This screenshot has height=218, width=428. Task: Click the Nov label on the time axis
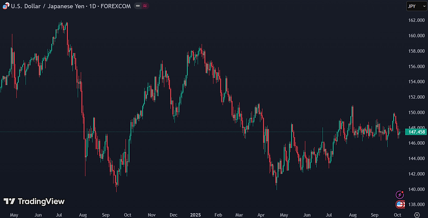pos(152,215)
